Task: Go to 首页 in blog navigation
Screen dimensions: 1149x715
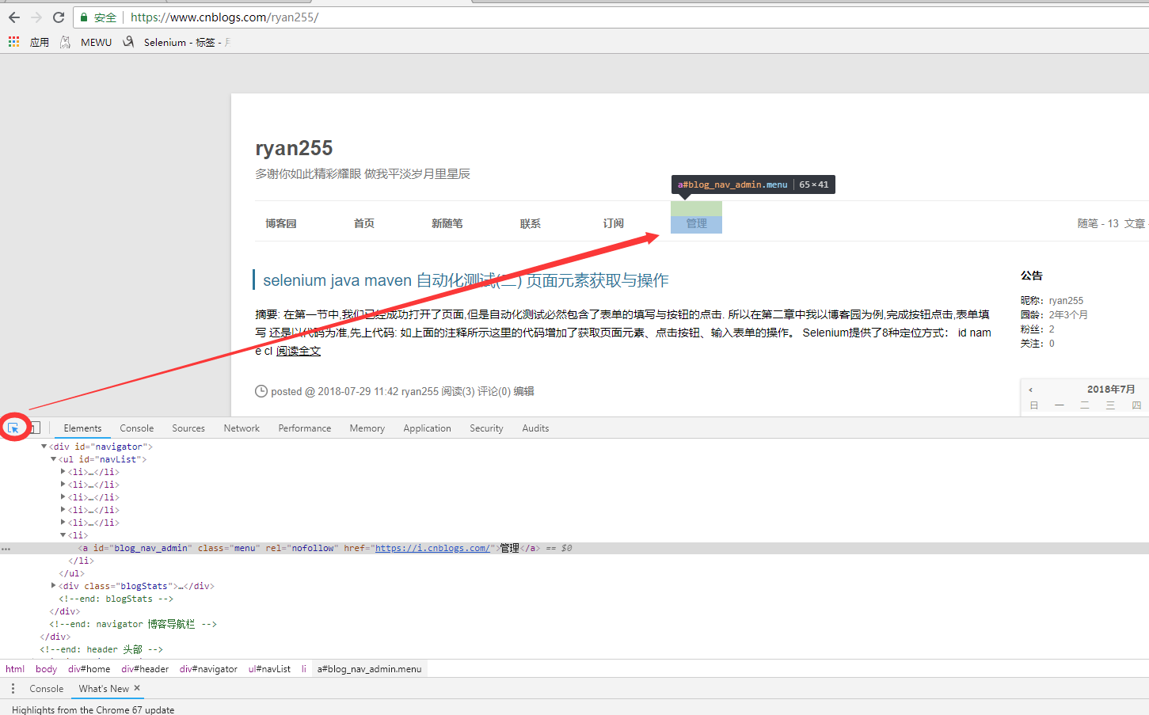Action: pos(364,223)
